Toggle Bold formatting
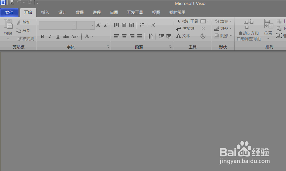The width and height of the screenshot is (286, 171). pos(42,36)
